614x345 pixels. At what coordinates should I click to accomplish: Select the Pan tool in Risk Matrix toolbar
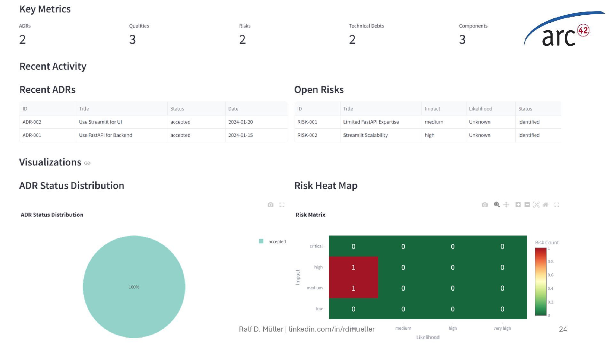point(506,205)
